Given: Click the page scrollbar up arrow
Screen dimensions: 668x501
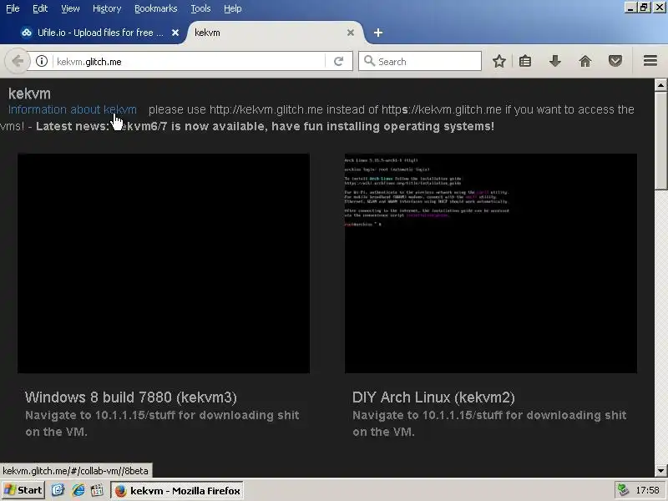Looking at the screenshot, I should coord(660,85).
